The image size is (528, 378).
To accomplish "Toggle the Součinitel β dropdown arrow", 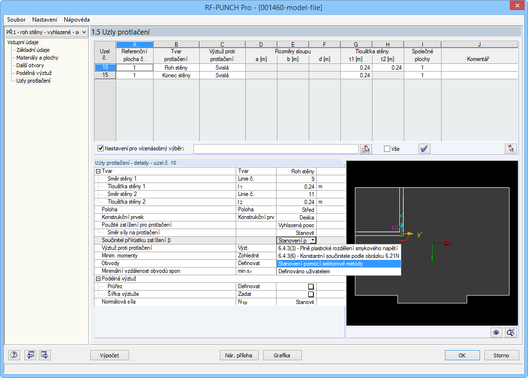I will tap(313, 240).
